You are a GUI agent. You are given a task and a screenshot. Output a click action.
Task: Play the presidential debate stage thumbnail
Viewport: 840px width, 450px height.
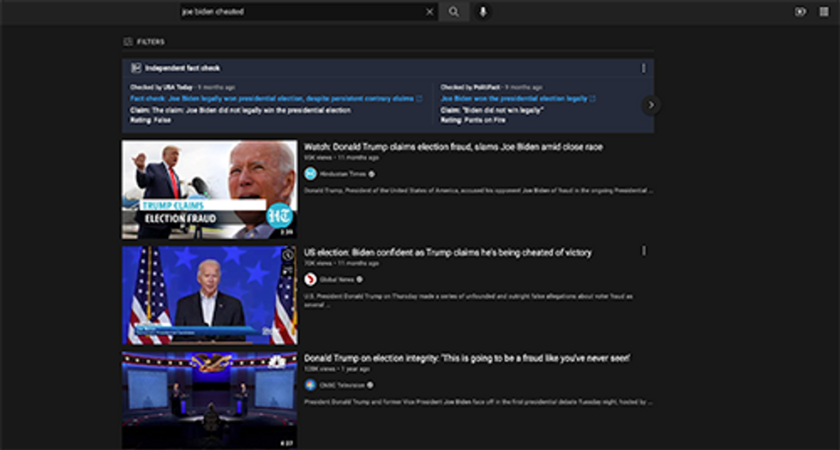coord(209,399)
